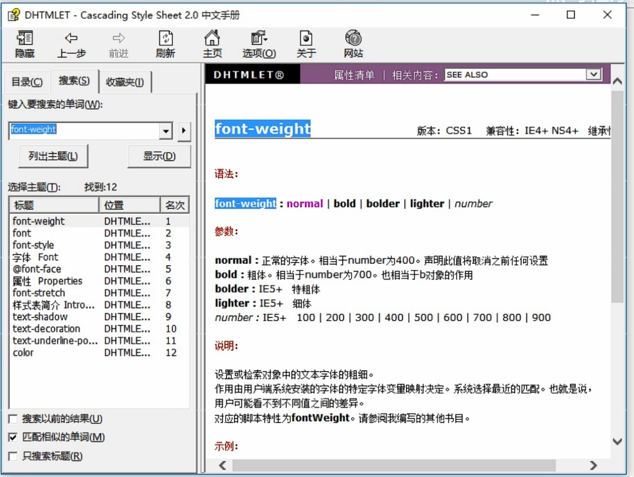
Task: Open the Home (主页) toolbar icon
Action: coord(212,44)
